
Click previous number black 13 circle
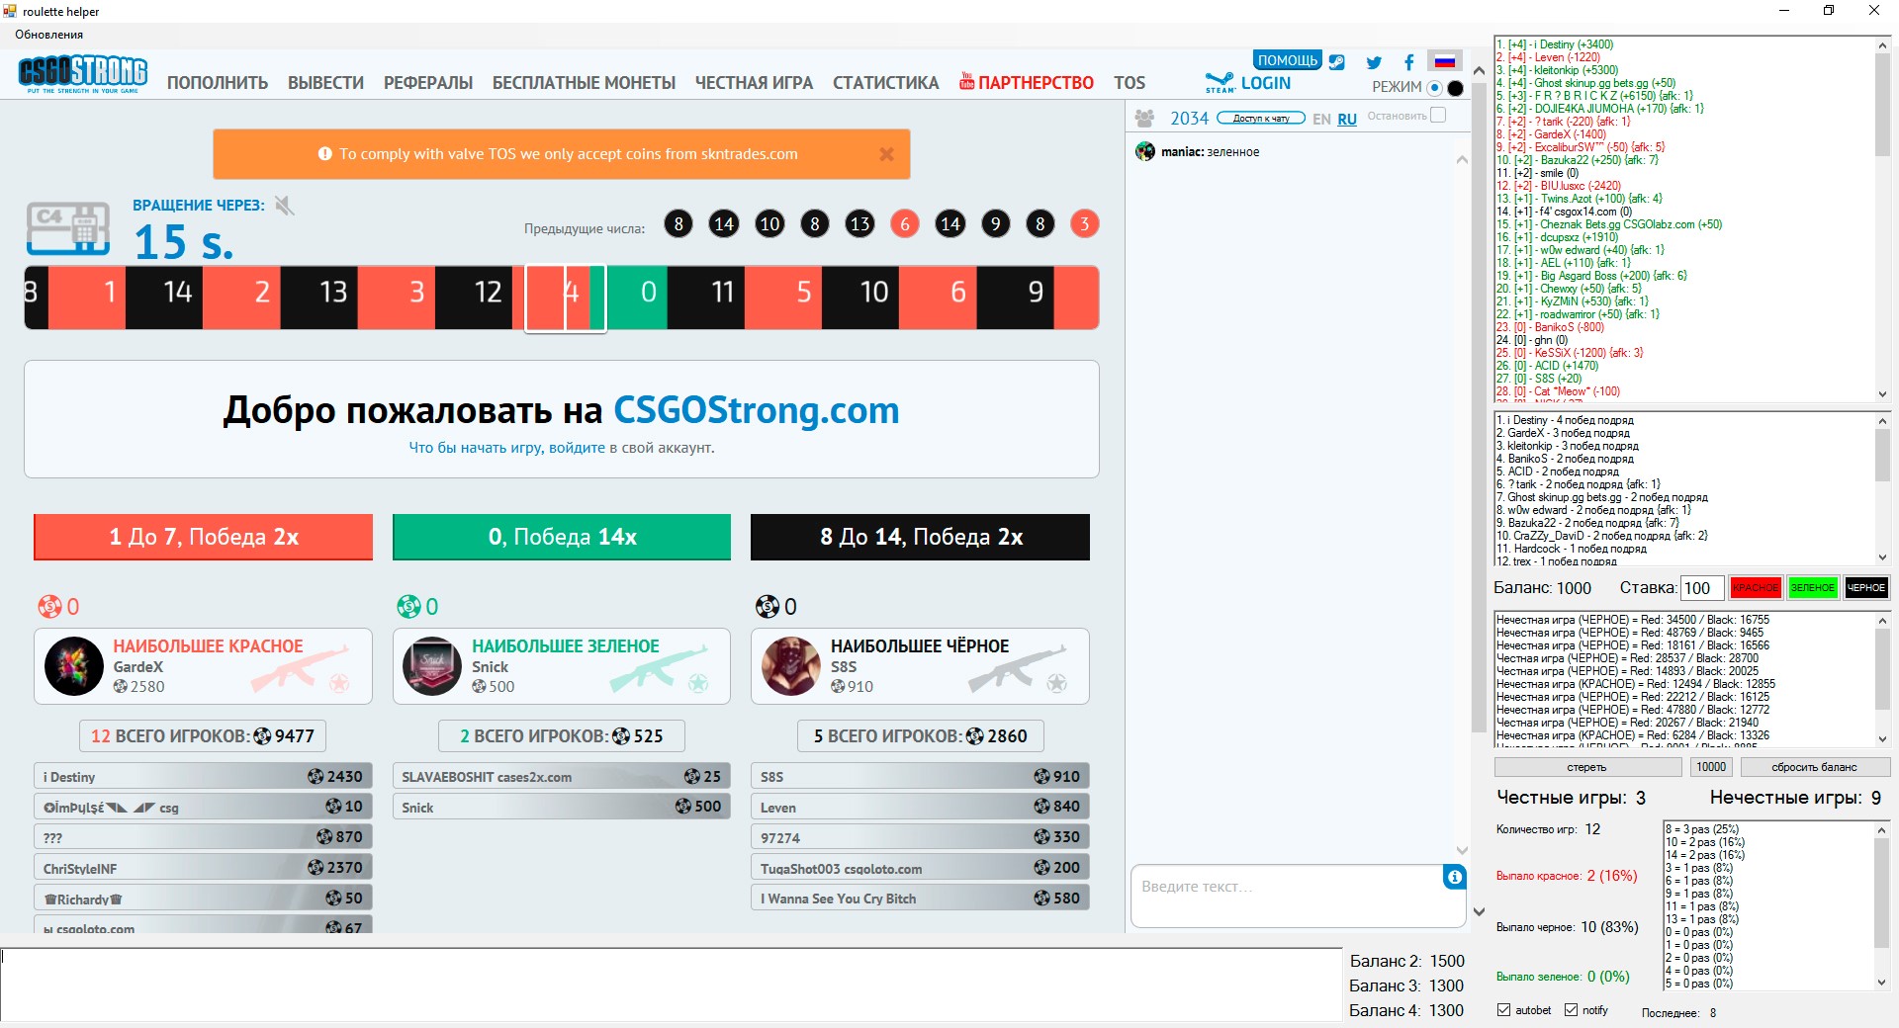pyautogui.click(x=859, y=224)
